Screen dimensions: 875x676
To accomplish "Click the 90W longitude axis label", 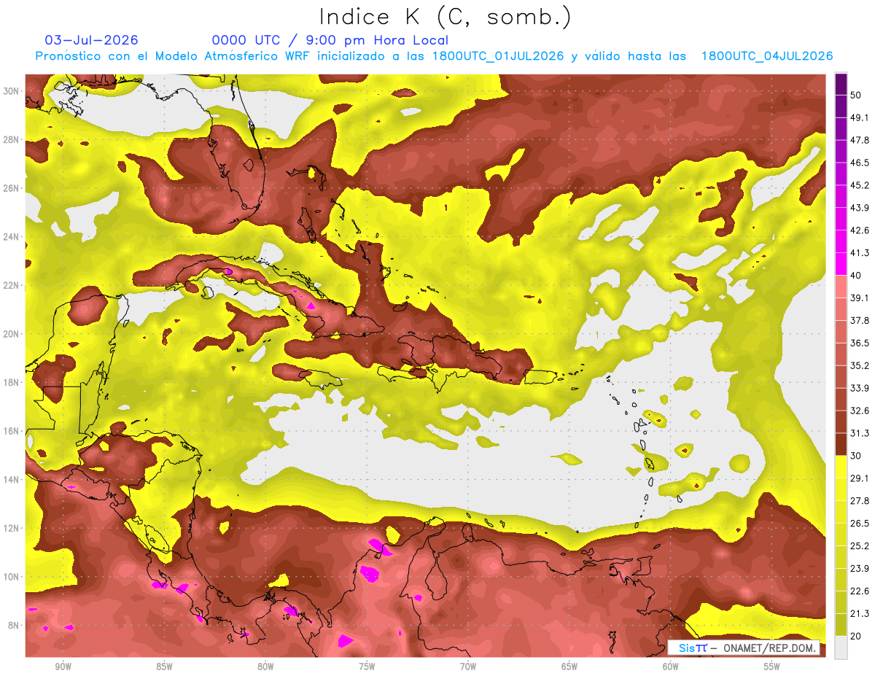I will click(63, 667).
